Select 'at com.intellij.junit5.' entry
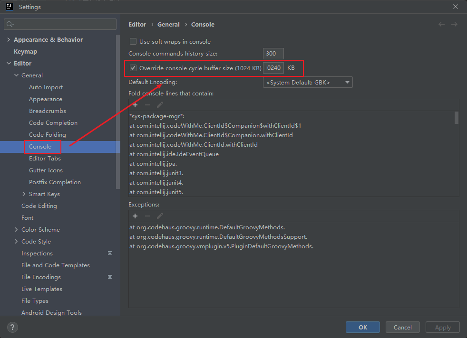This screenshot has height=338, width=467. click(156, 192)
